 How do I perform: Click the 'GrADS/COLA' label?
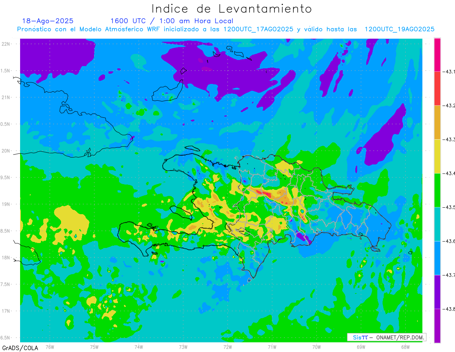click(x=20, y=348)
